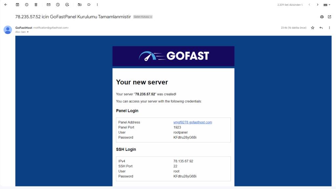Go to the next email with right arrow
The width and height of the screenshot is (336, 189).
317,5
